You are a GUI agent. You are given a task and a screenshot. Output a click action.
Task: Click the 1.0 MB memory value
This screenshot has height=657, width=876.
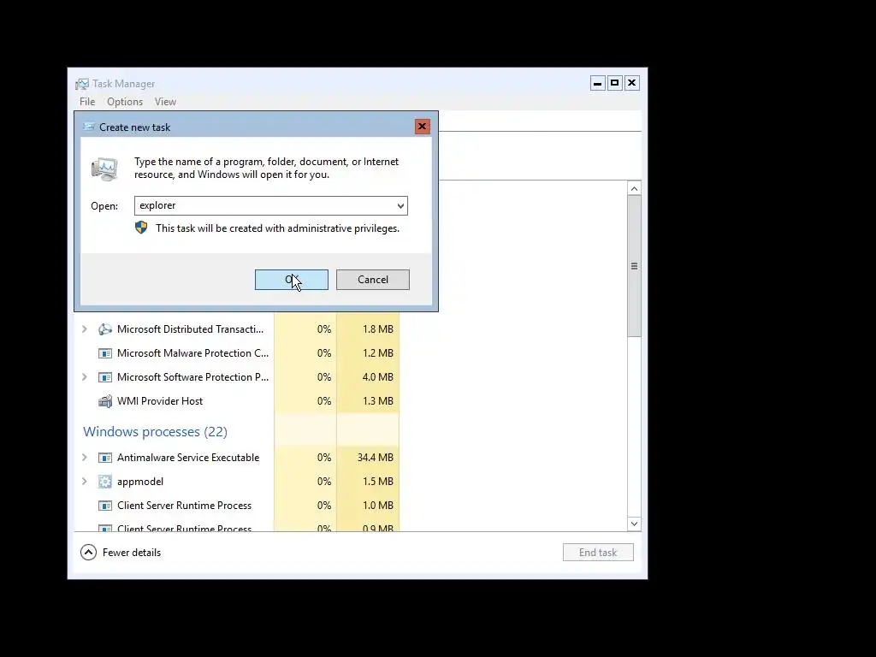coord(378,506)
